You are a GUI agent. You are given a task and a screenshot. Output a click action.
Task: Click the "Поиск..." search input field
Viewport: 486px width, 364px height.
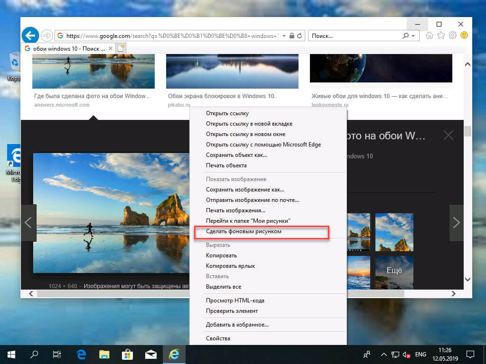click(356, 36)
